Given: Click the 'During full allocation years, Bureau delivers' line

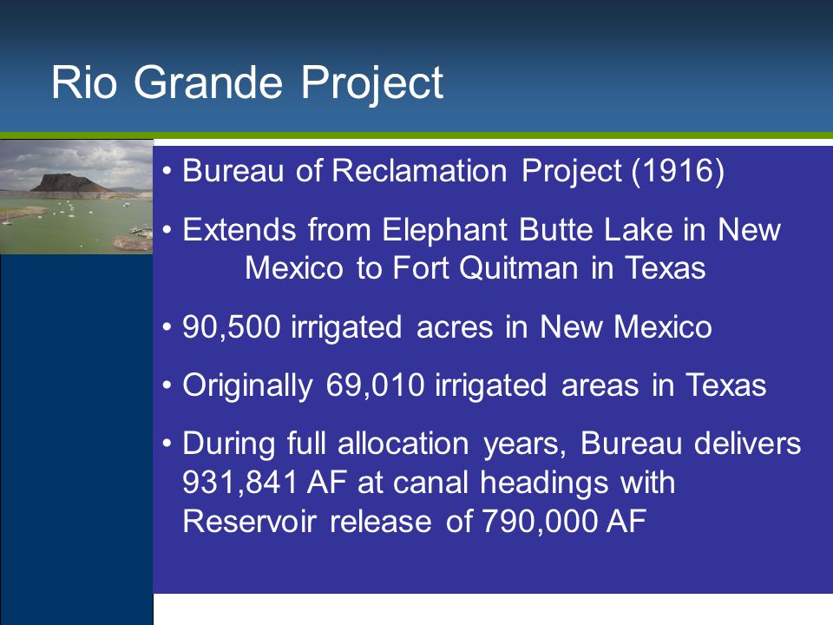Looking at the screenshot, I should point(491,444).
